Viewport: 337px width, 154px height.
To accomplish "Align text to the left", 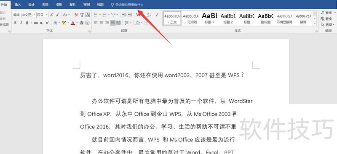I will pos(96,23).
